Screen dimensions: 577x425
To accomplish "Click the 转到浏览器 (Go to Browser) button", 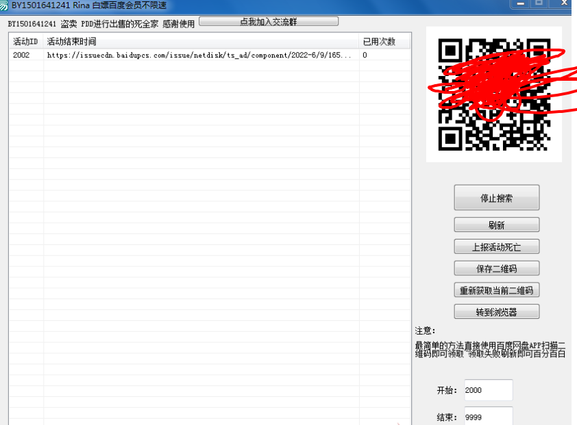I will click(x=496, y=311).
